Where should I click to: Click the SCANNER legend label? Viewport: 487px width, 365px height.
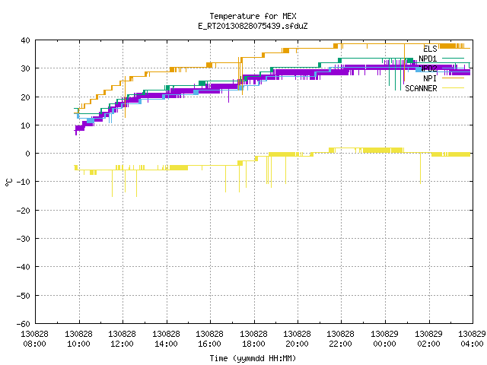(421, 88)
